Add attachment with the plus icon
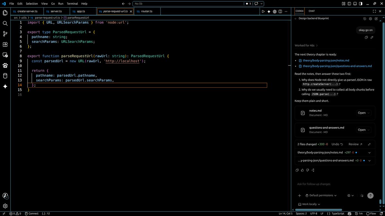Image resolution: width=385 pixels, height=216 pixels. (x=299, y=196)
